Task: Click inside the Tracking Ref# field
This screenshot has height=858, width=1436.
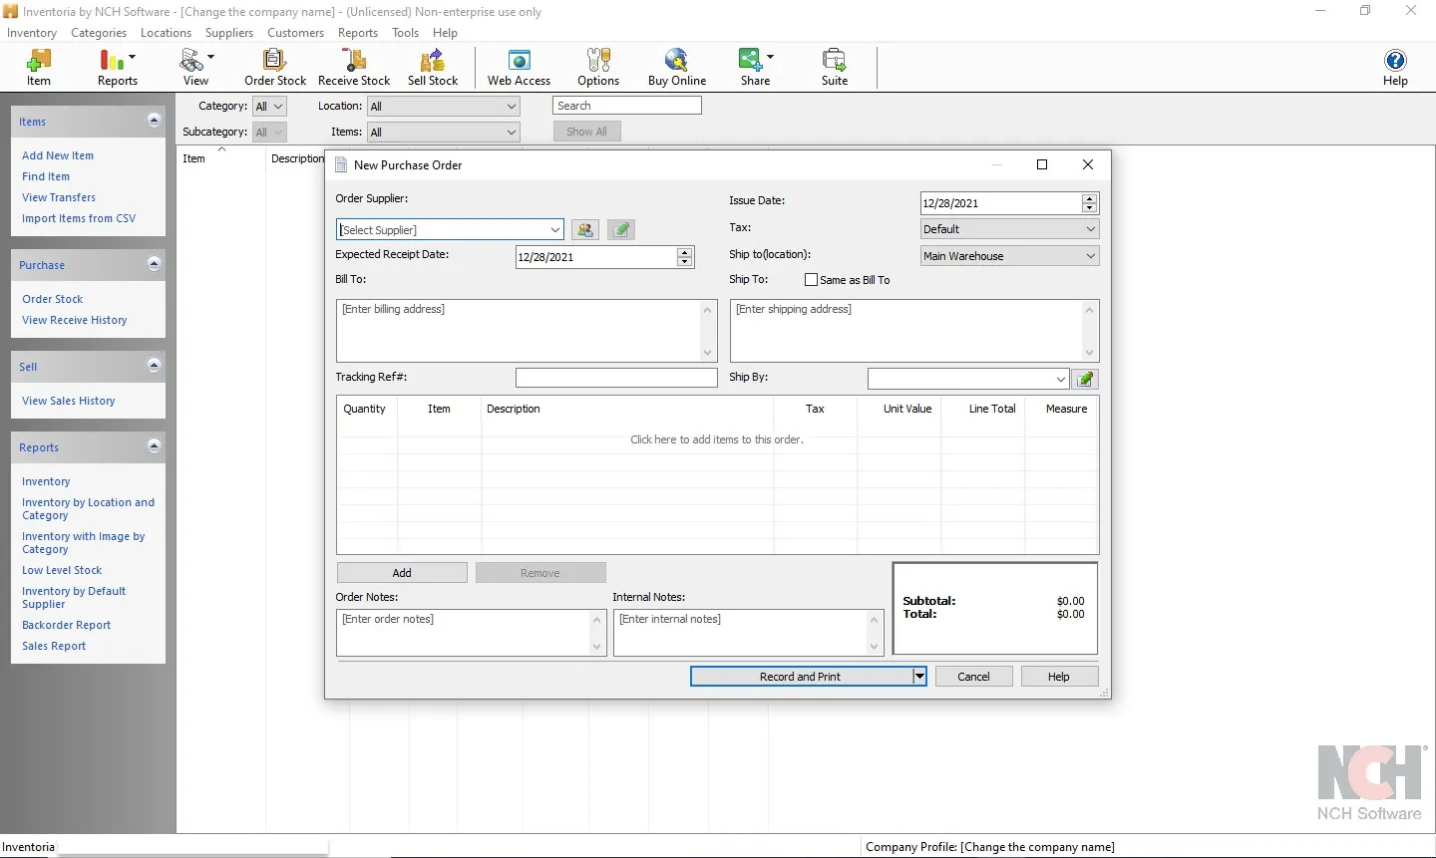Action: pyautogui.click(x=615, y=378)
